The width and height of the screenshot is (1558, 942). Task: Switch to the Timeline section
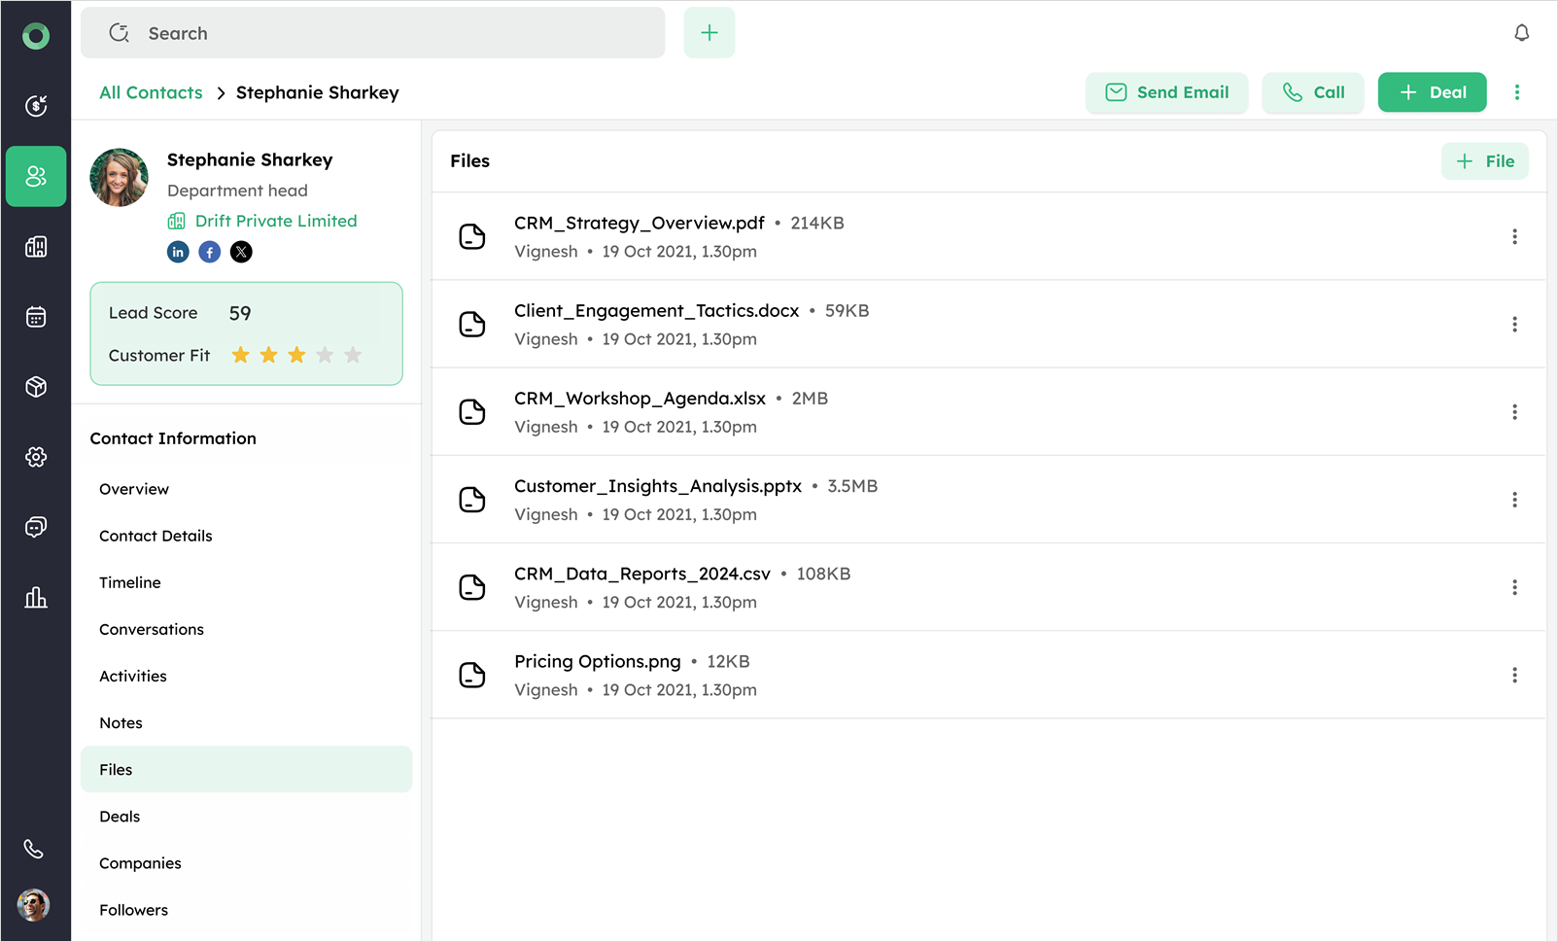pyautogui.click(x=130, y=582)
